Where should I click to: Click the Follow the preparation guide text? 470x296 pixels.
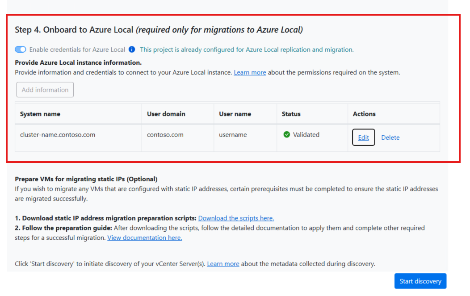(x=63, y=228)
